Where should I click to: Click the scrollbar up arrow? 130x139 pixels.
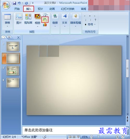[128, 36]
